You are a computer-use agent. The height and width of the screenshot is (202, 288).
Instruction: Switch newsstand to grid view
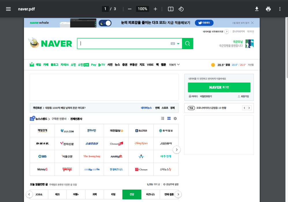169,118
